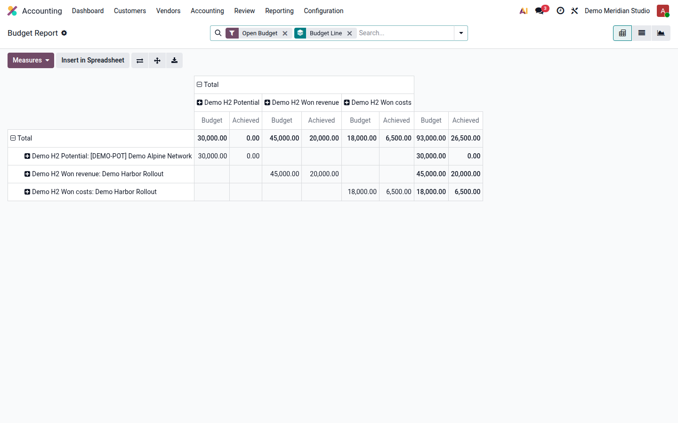Expand the Demo H2 Potential column
Viewport: 678px width, 423px height.
pyautogui.click(x=228, y=102)
